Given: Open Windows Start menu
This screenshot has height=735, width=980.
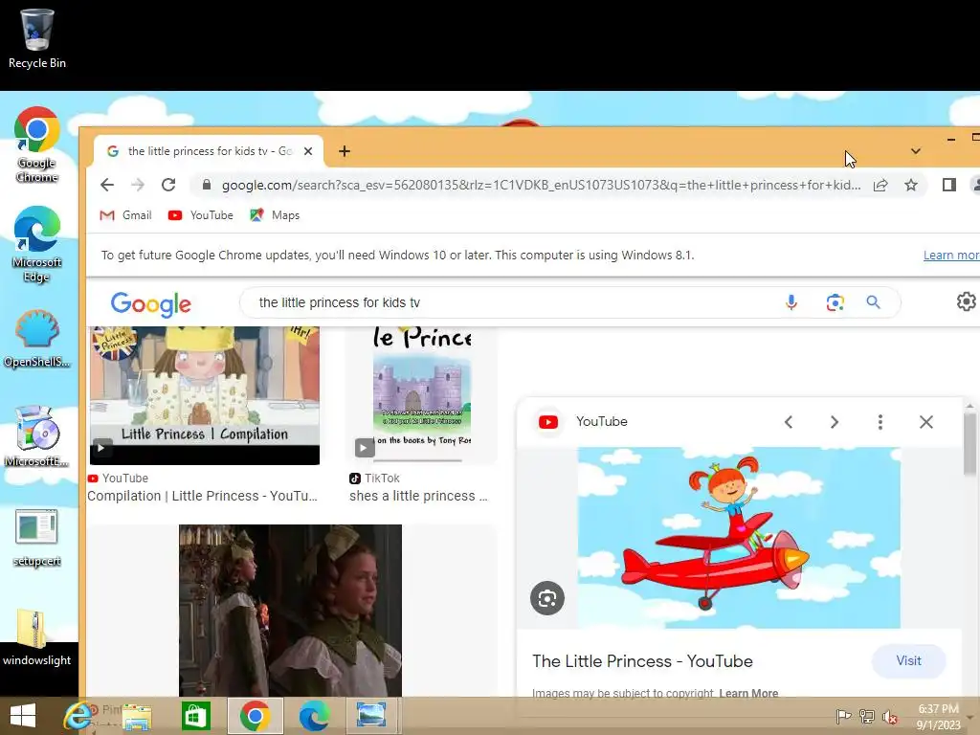Looking at the screenshot, I should coord(23,716).
